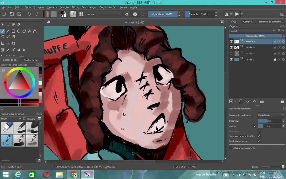The image size is (286, 179).
Task: Add a new layer with plus icon
Action: (231, 101)
